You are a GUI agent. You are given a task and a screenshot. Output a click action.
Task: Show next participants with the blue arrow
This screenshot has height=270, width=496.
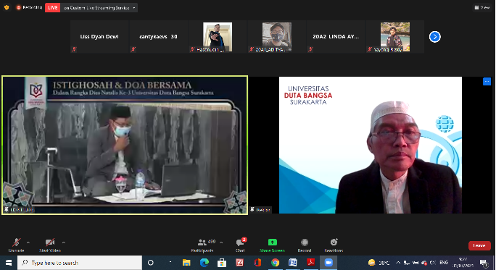[435, 37]
